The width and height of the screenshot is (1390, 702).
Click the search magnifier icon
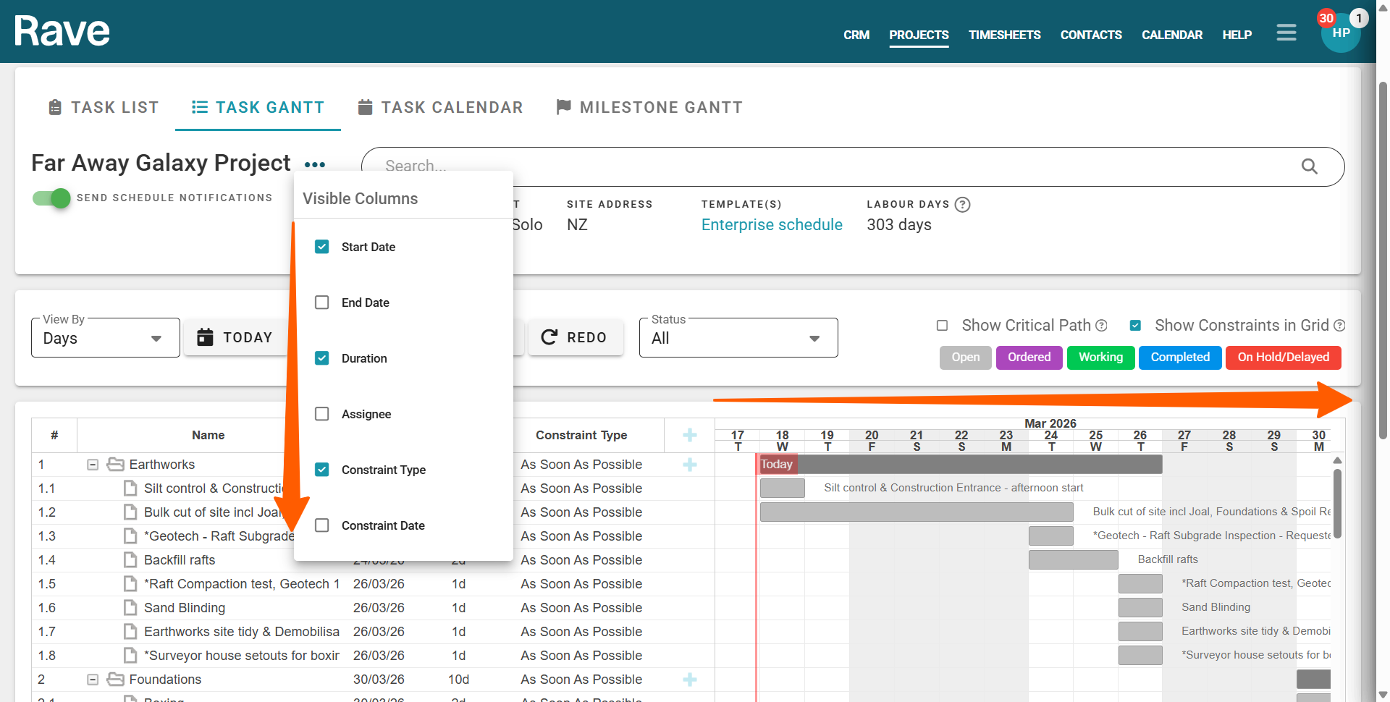(x=1309, y=166)
